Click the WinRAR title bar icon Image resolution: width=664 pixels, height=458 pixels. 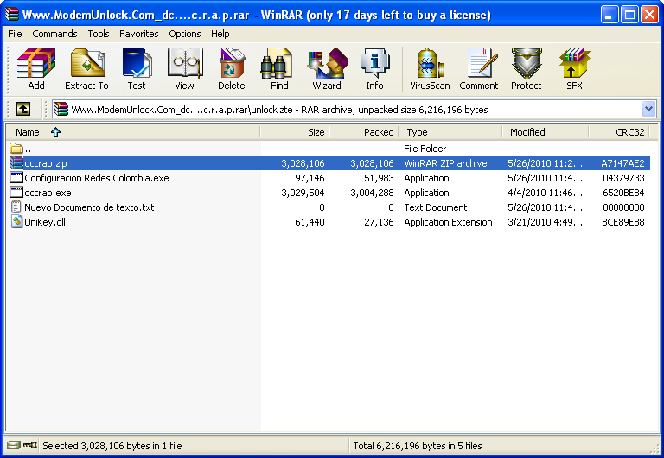[x=12, y=15]
